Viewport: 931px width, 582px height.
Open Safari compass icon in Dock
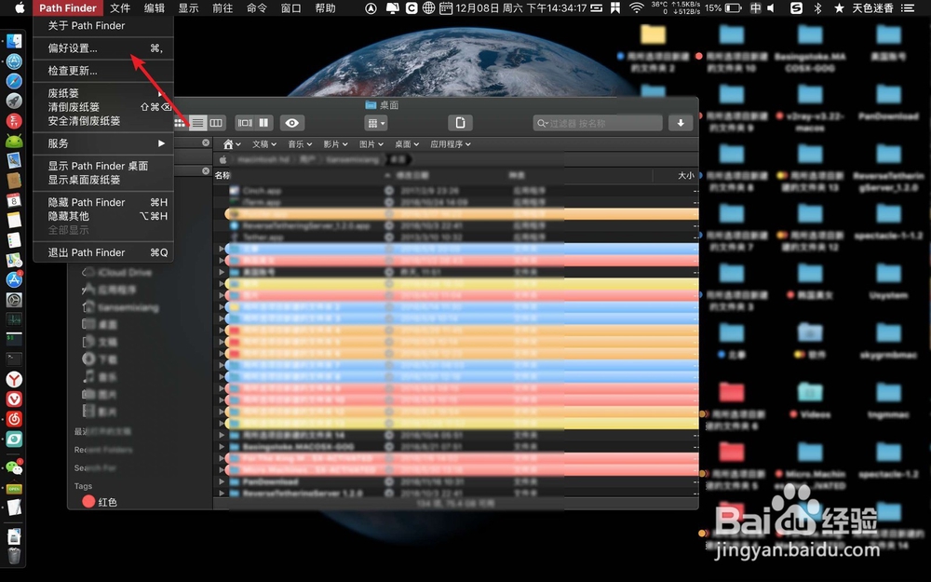(14, 81)
